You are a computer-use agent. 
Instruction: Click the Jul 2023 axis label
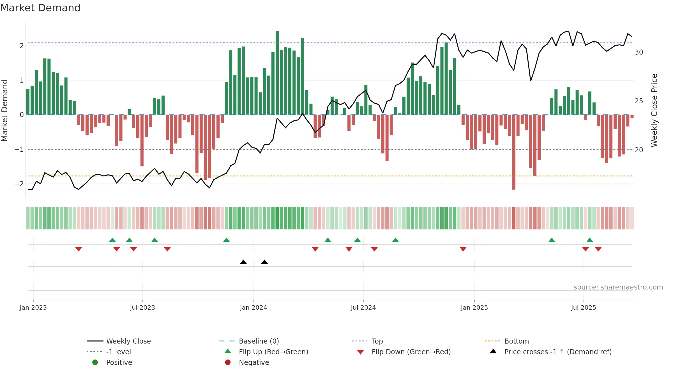coord(142,307)
